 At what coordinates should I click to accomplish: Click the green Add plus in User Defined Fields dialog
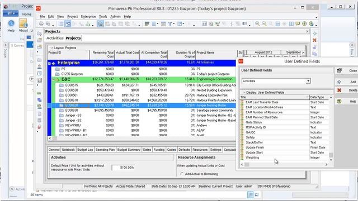(340, 82)
